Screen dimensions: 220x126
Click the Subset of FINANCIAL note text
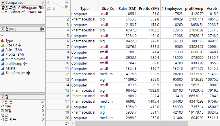click(26, 12)
